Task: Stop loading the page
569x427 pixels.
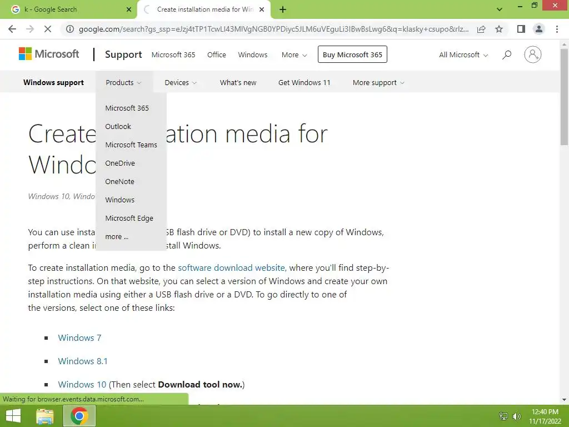Action: tap(48, 29)
